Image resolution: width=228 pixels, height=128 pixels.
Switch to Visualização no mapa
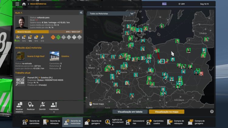click(167, 112)
